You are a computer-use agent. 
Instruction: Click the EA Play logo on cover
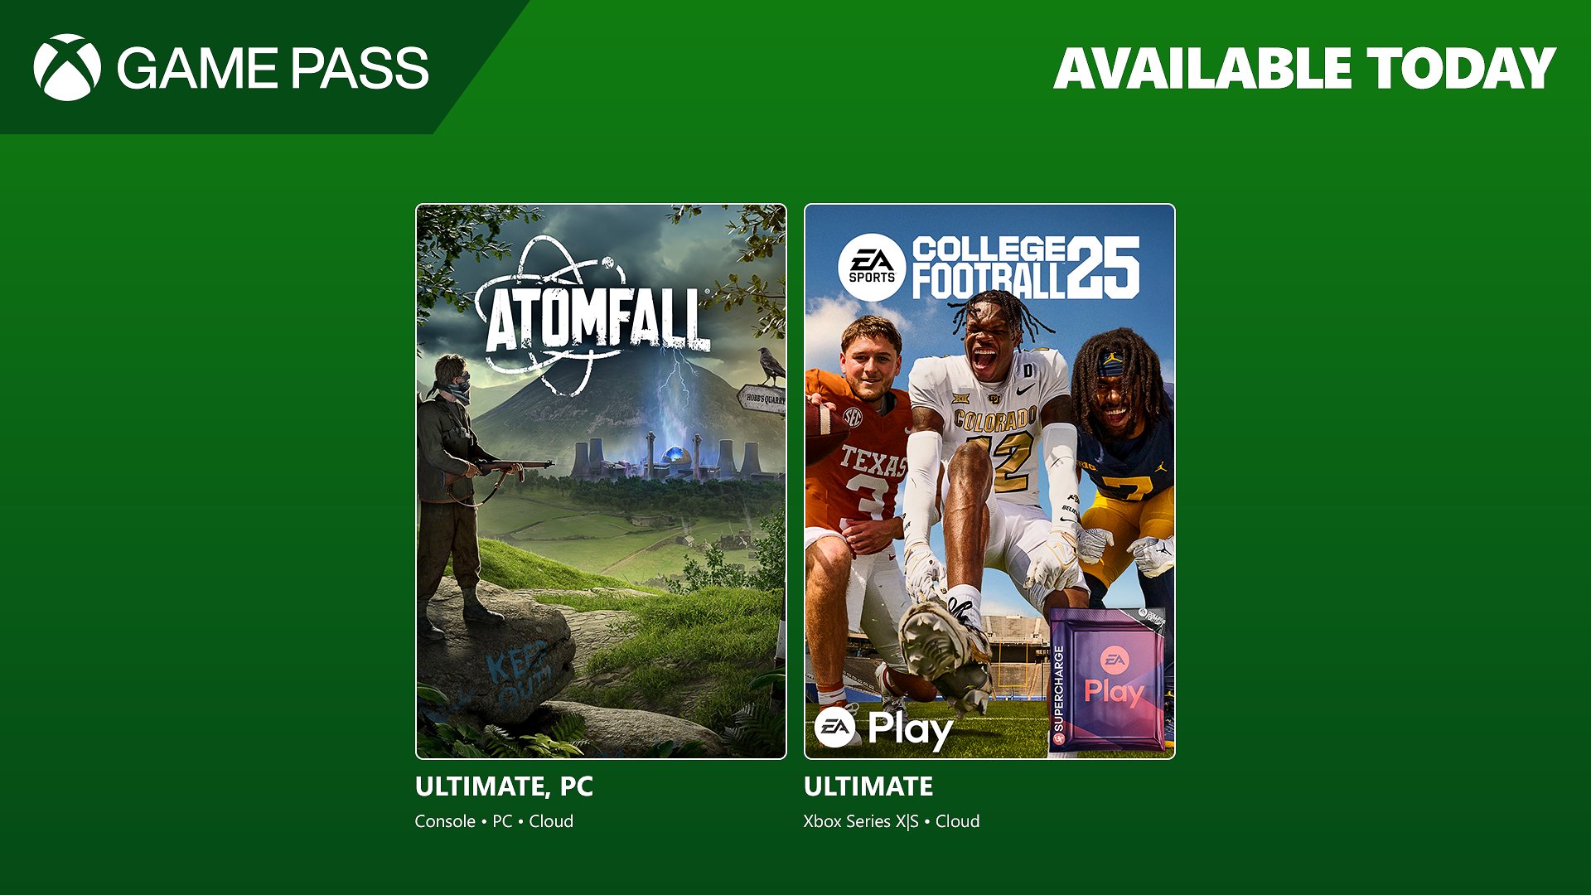click(884, 728)
